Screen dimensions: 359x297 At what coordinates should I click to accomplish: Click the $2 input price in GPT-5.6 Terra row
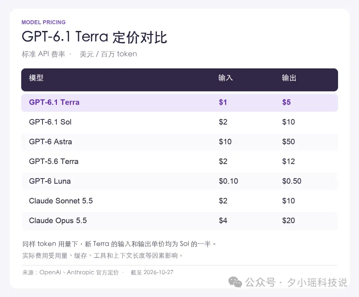click(x=223, y=161)
